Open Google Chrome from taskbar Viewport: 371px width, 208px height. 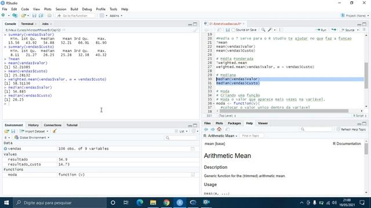pyautogui.click(x=166, y=203)
